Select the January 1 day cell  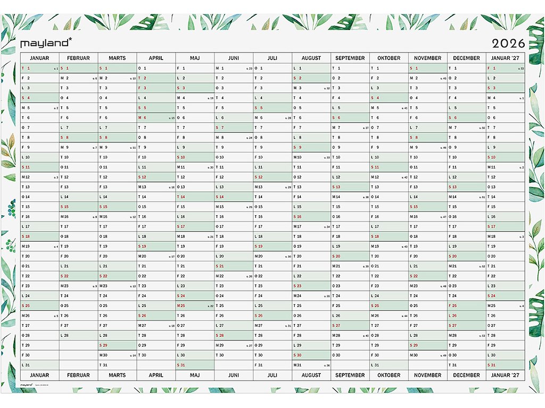click(40, 68)
